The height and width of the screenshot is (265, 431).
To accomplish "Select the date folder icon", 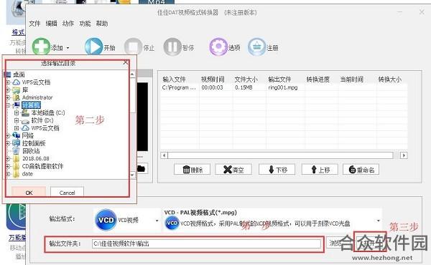I will pos(17,174).
